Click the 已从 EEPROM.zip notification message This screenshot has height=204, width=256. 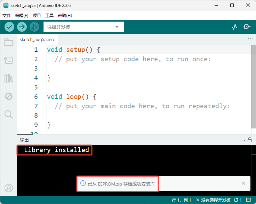[x=121, y=184]
